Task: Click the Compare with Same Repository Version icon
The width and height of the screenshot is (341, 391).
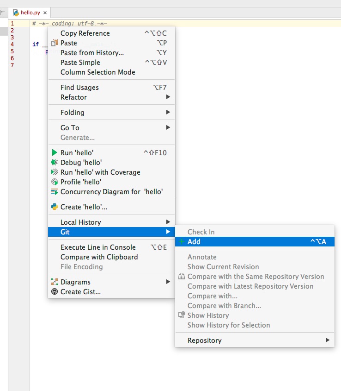Action: 182,276
